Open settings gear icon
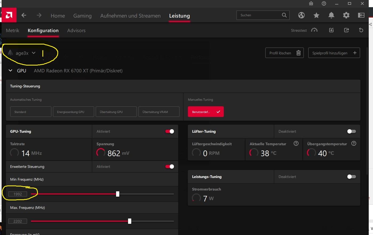The height and width of the screenshot is (235, 373). (x=346, y=15)
